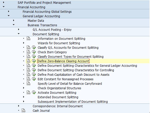Collapse the Financial Accounting node
Screen dimensions: 150x113
(4, 7)
